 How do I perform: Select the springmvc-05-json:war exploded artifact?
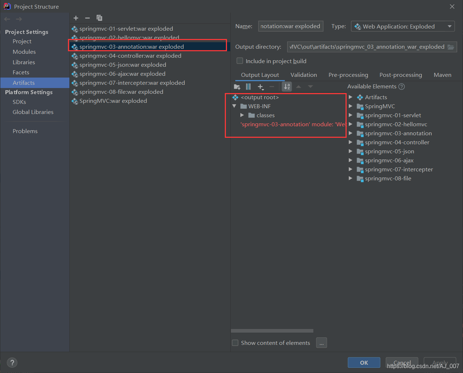pyautogui.click(x=123, y=65)
